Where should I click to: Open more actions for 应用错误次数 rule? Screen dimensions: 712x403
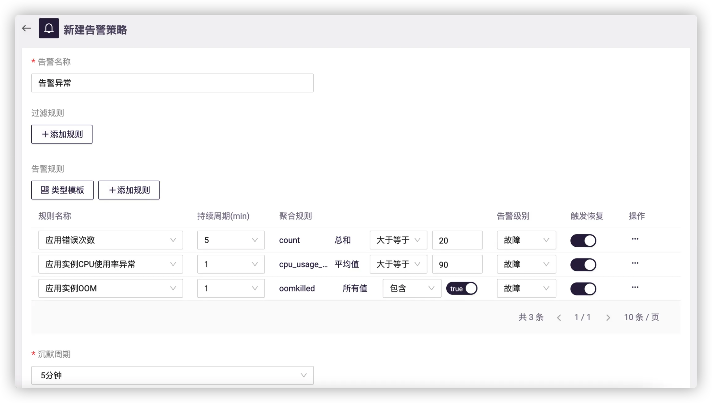635,239
